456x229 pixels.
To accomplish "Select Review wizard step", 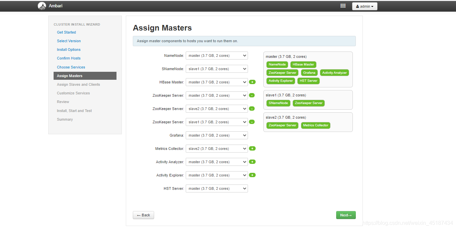I will tap(63, 102).
